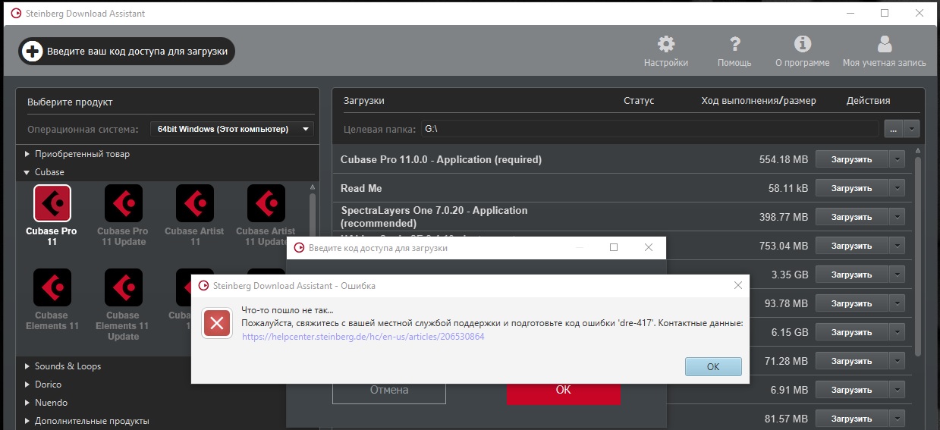This screenshot has width=940, height=430.
Task: Open the Steinberg helpcenter link
Action: [363, 337]
